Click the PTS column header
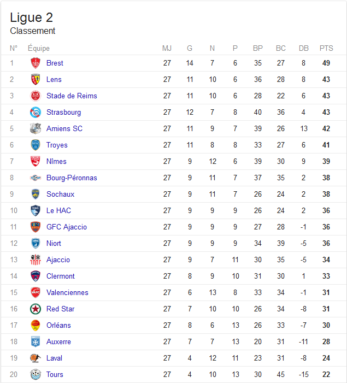The height and width of the screenshot is (383, 347). (326, 48)
